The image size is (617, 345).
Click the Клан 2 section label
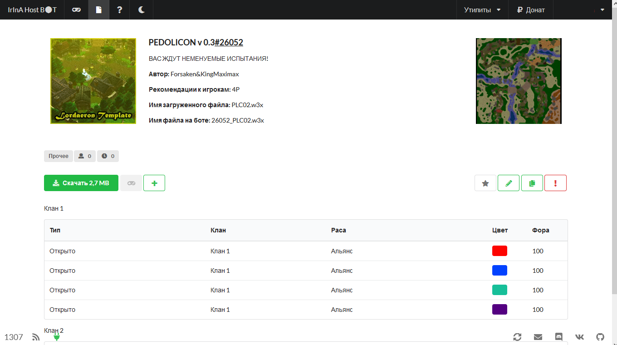[x=54, y=330]
